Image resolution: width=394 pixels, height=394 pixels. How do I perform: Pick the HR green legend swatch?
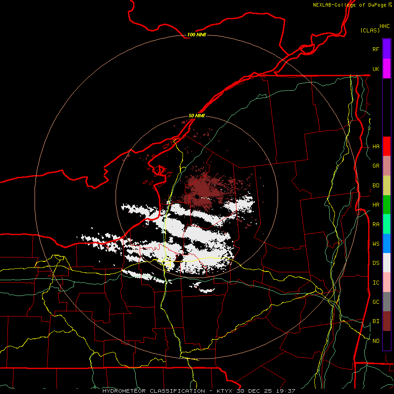point(387,205)
